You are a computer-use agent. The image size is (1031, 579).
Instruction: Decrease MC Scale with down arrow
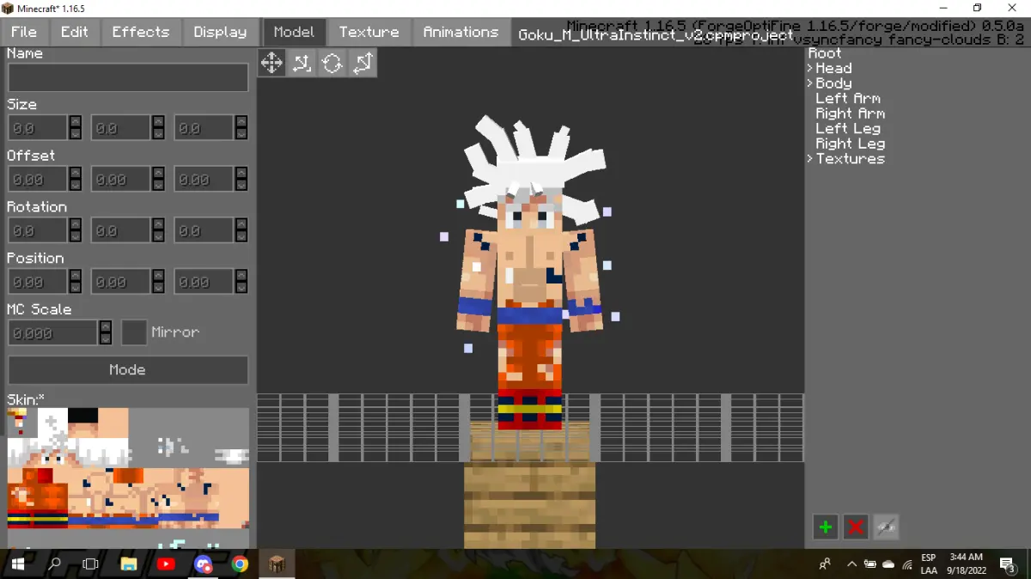pos(106,338)
